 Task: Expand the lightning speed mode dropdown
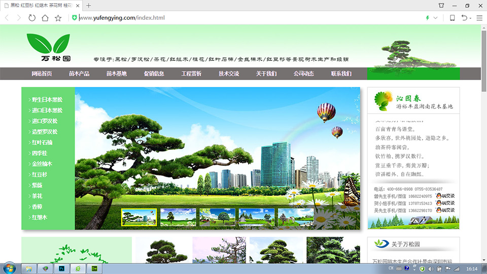pos(435,18)
